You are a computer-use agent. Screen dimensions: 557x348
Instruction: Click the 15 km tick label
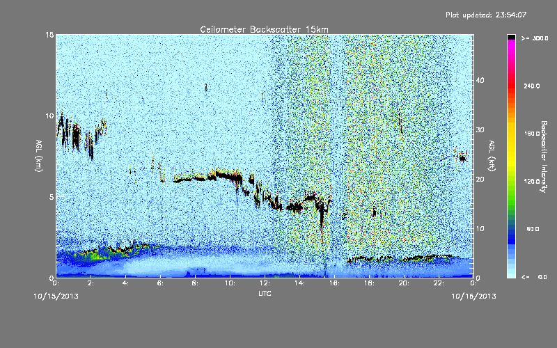[49, 35]
